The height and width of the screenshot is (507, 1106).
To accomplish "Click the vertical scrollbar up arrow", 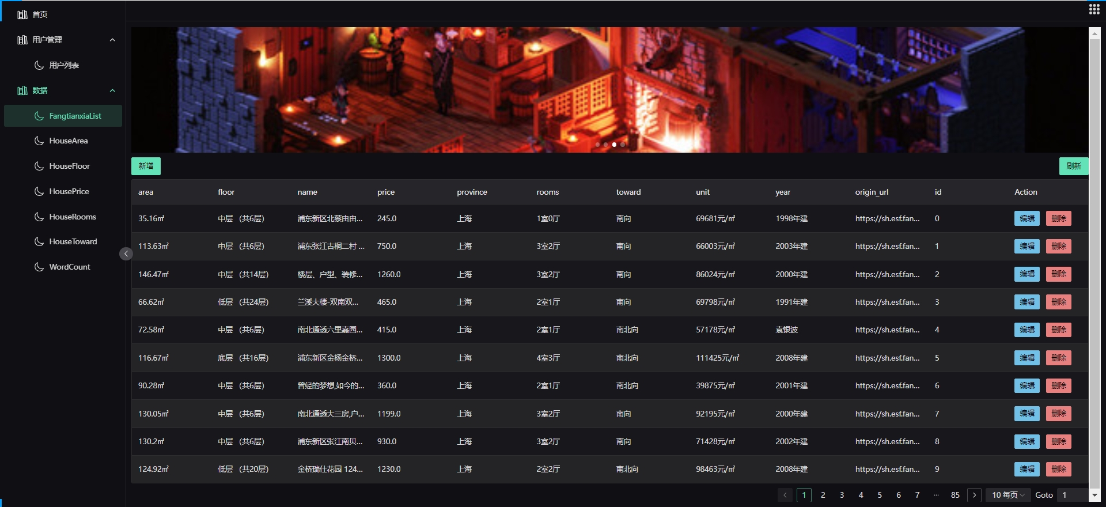I will 1094,33.
